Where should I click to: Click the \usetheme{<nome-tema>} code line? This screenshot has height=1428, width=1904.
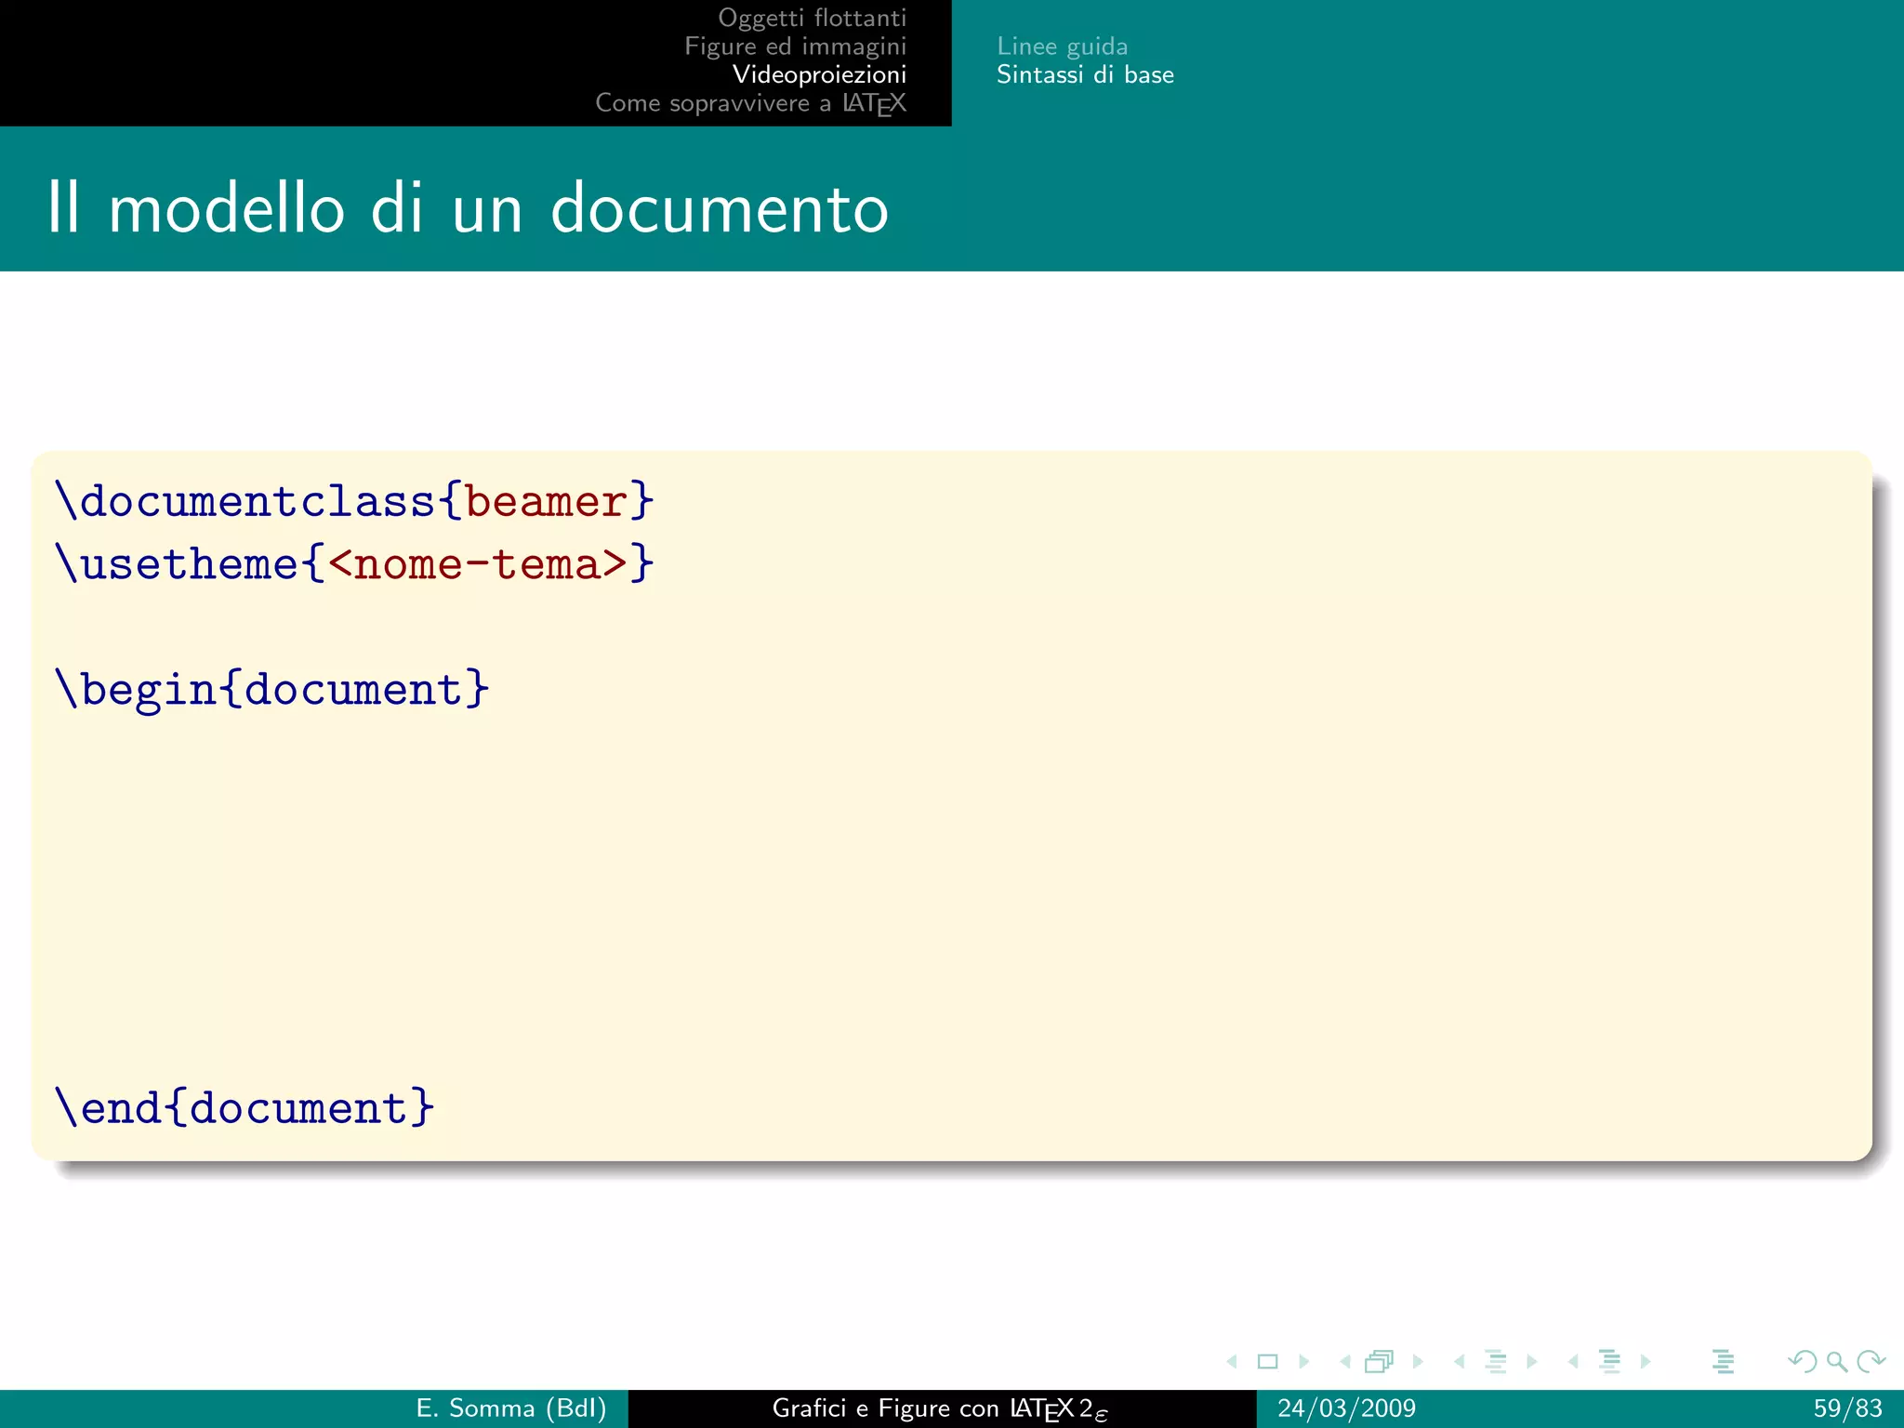coord(354,563)
